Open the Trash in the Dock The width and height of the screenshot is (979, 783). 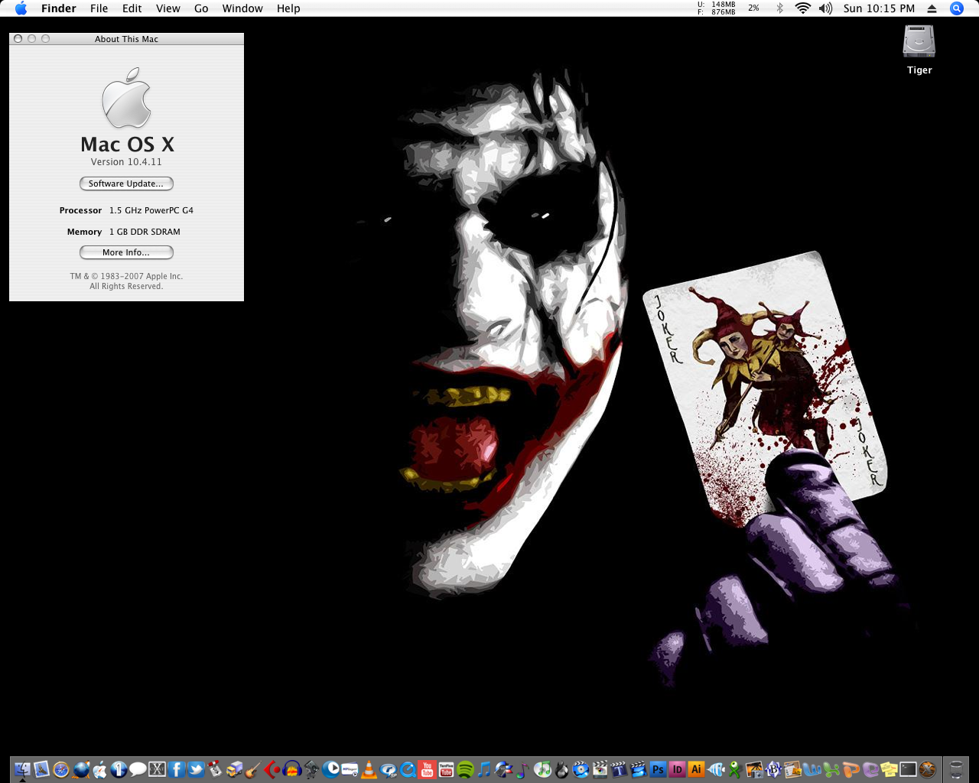(x=956, y=769)
